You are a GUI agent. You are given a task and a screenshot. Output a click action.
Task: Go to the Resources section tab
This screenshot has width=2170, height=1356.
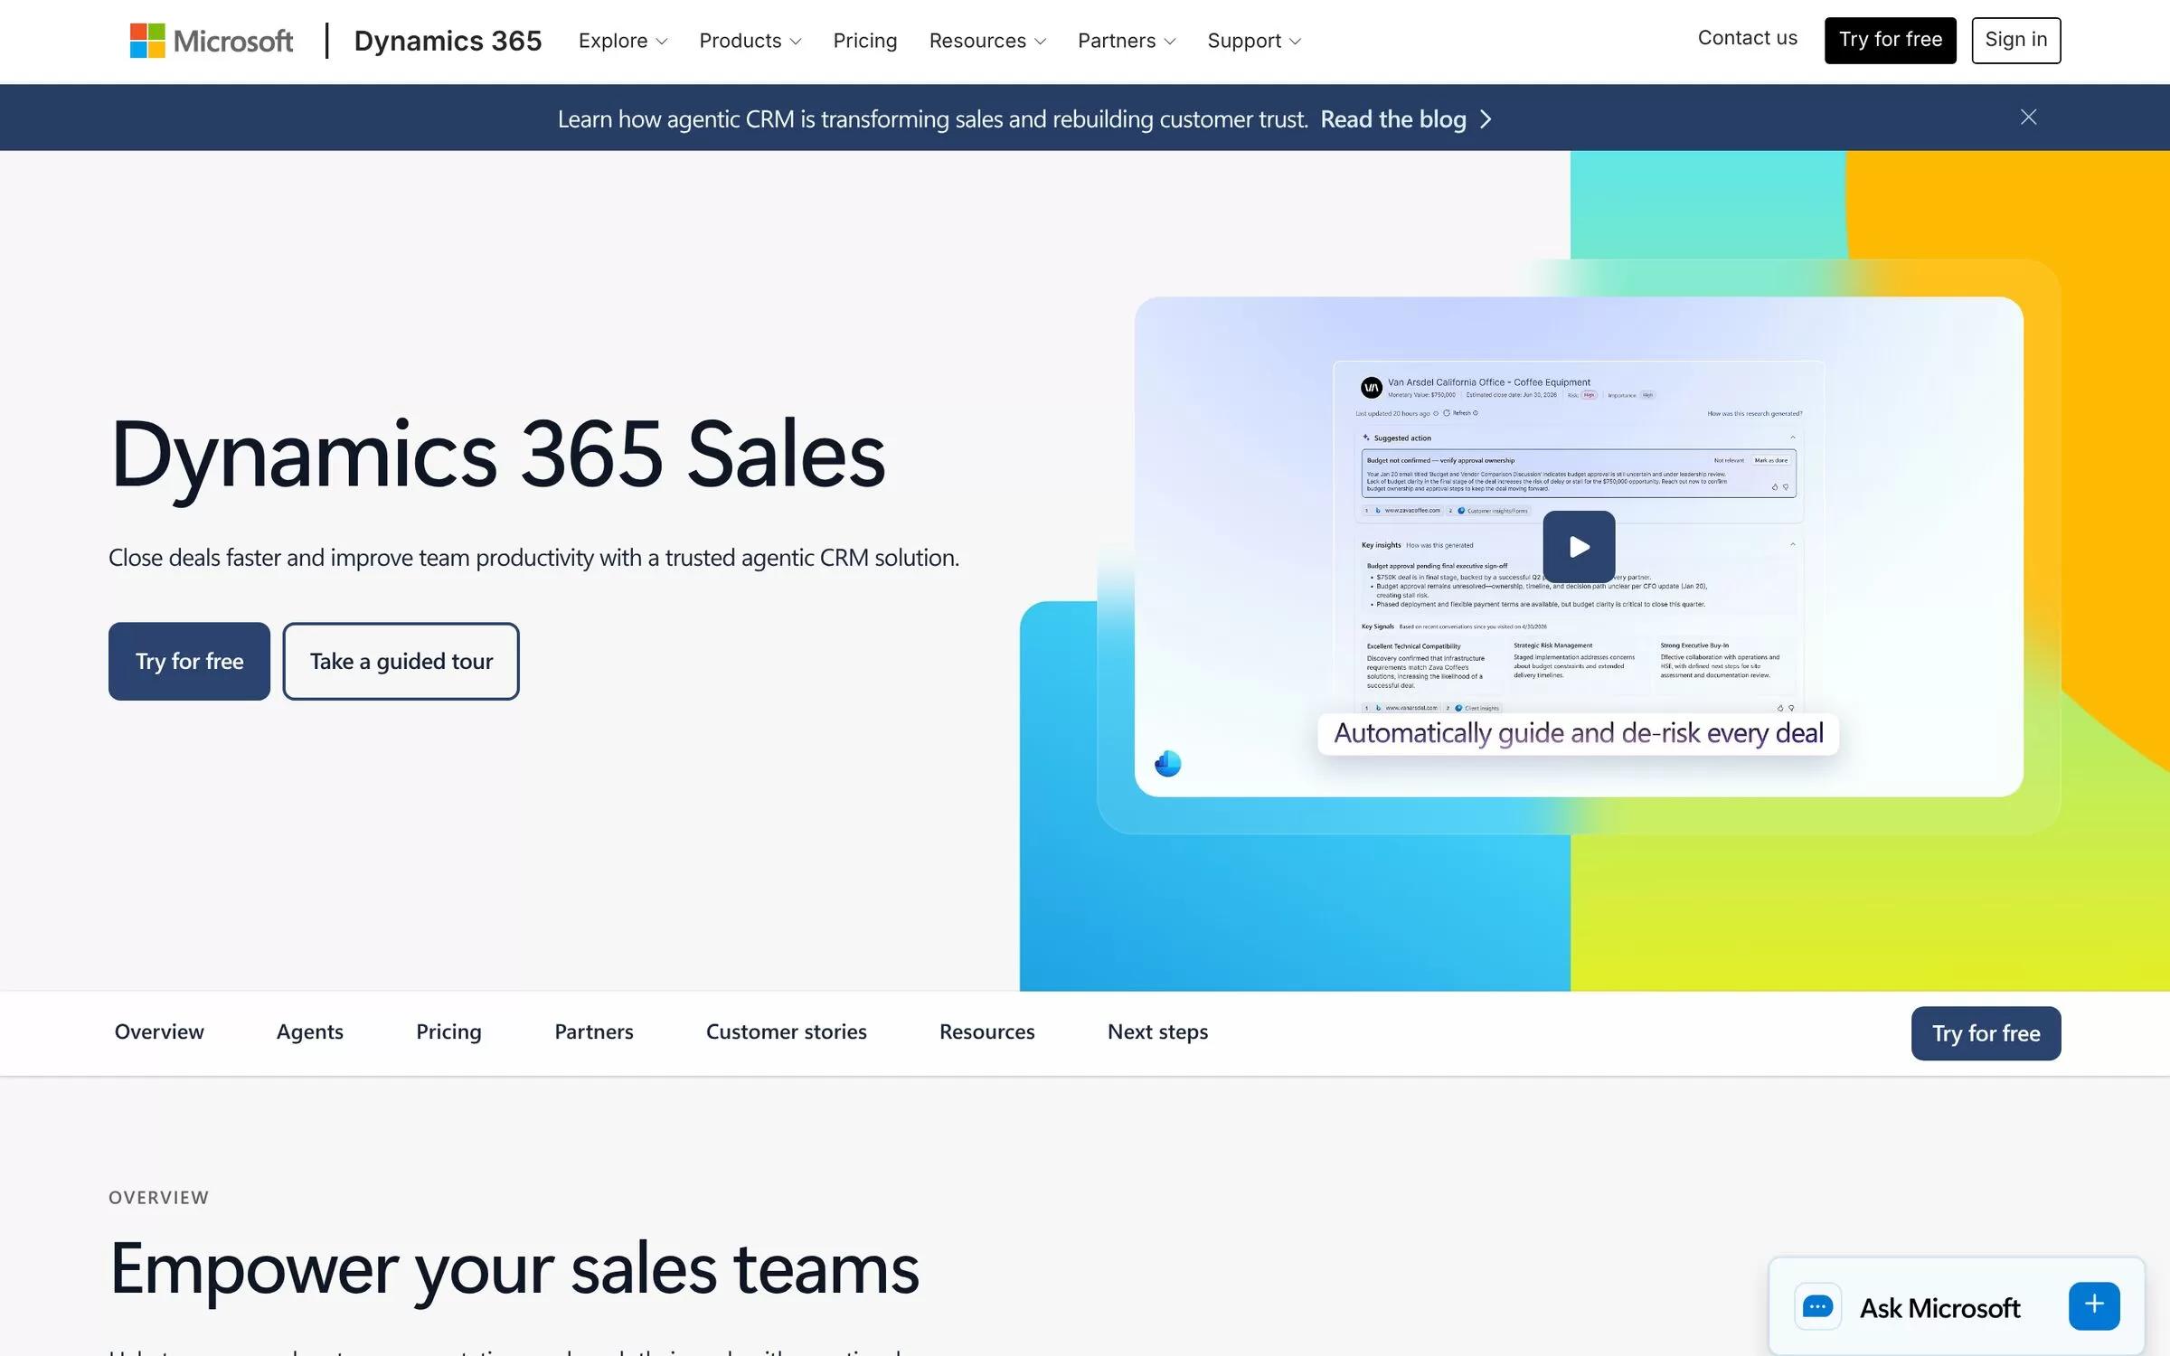[986, 1031]
